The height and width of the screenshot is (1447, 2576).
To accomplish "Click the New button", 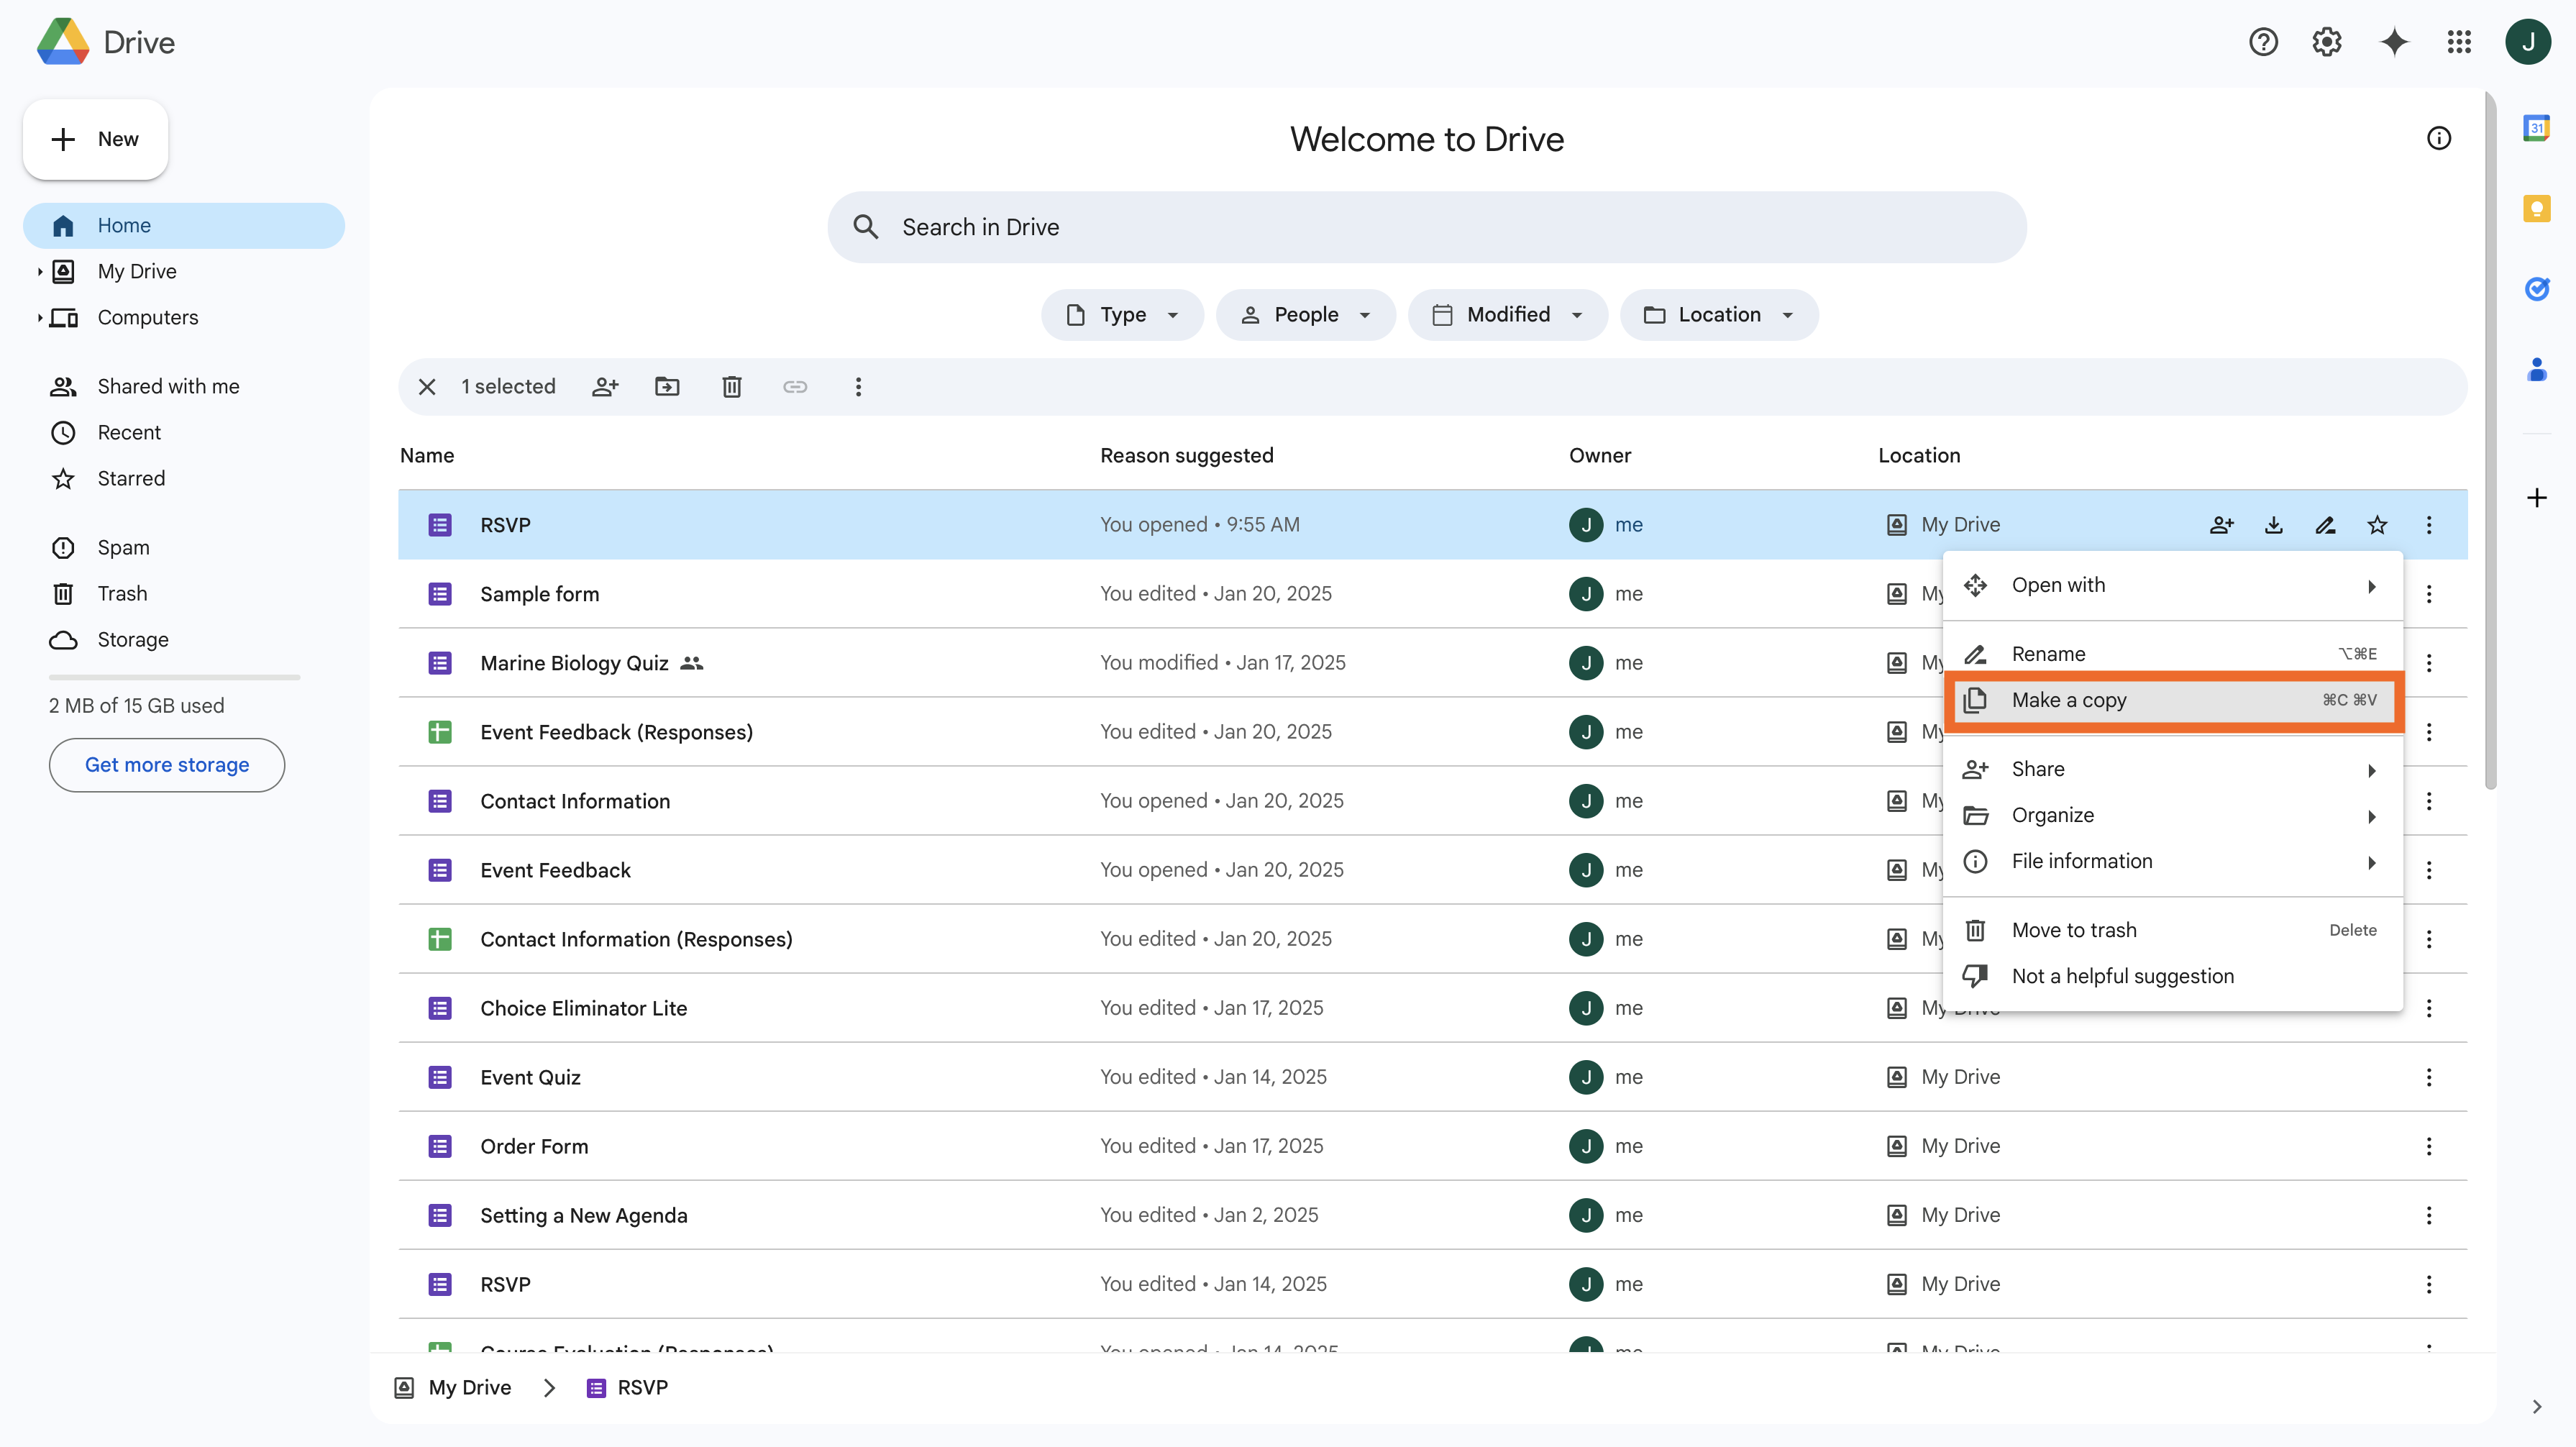I will pyautogui.click(x=95, y=139).
